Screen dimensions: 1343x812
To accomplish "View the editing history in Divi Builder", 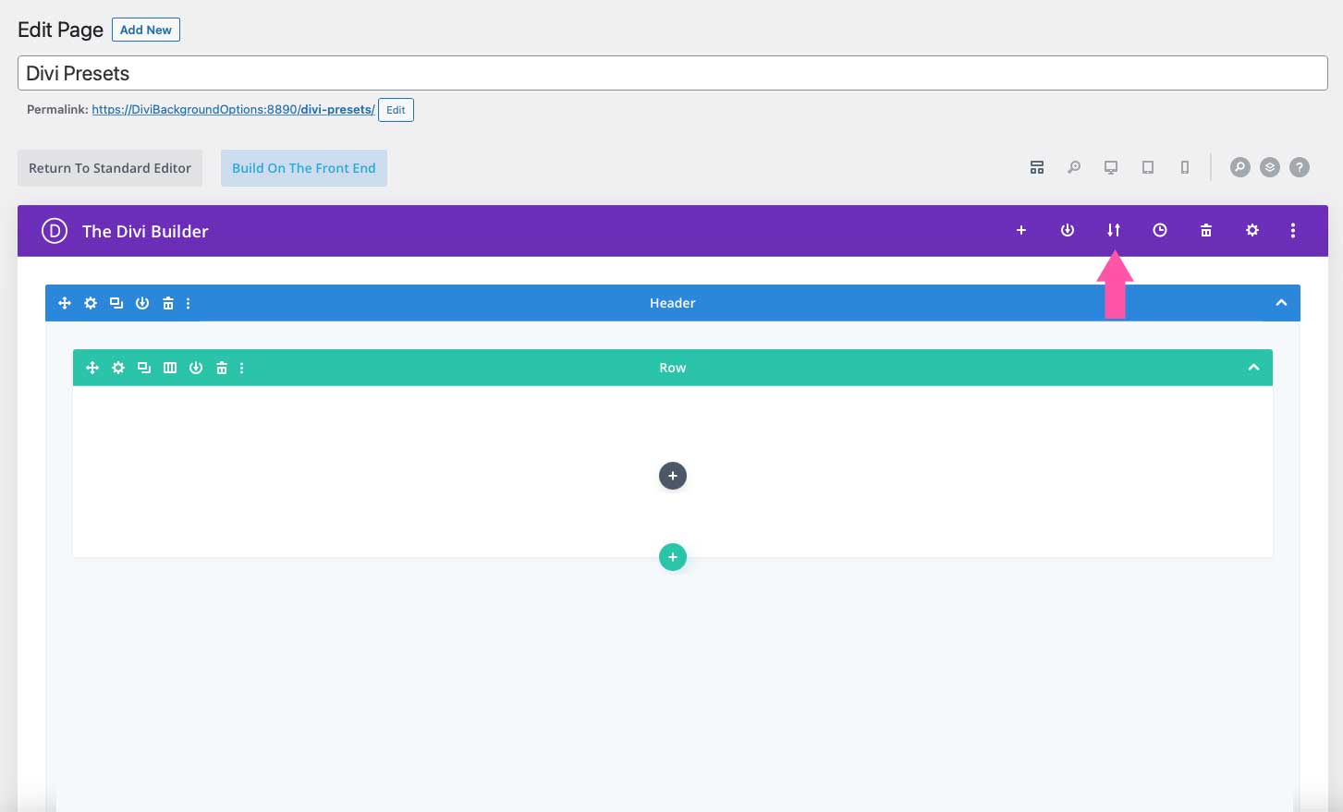I will point(1160,230).
